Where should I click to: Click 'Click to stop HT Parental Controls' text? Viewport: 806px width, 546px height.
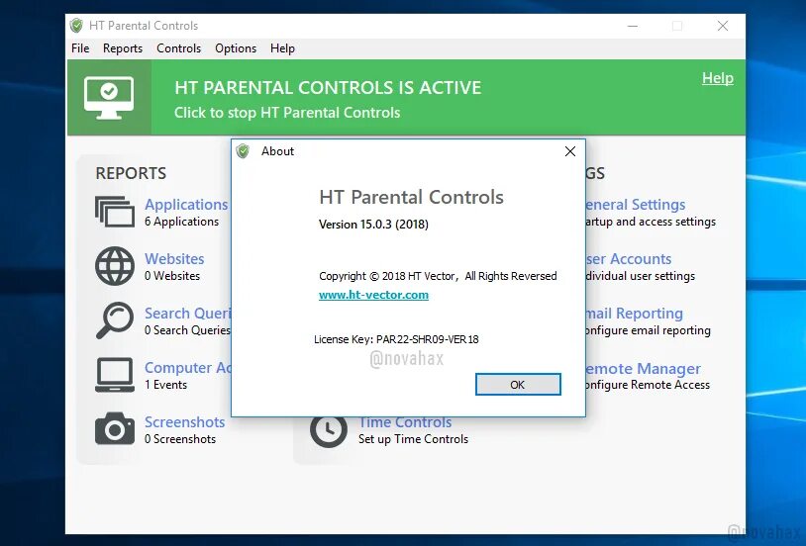(287, 113)
